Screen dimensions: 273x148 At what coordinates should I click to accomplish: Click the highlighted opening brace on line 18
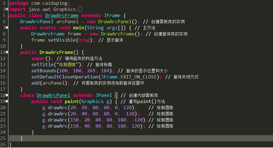point(116,95)
